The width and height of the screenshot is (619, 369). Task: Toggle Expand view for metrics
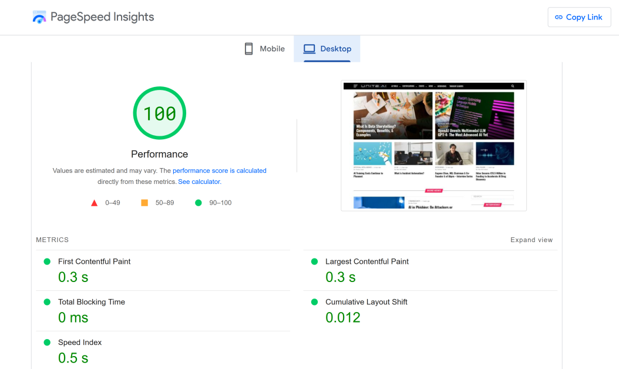(x=531, y=240)
